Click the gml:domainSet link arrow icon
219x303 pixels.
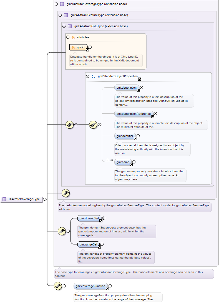(101, 221)
